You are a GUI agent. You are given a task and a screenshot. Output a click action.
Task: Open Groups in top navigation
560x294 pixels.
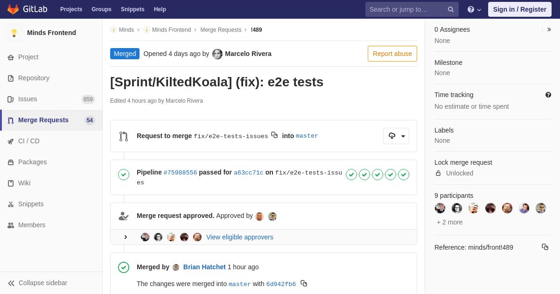[101, 9]
